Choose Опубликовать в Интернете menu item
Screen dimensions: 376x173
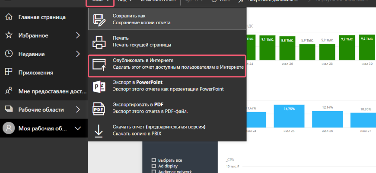tap(166, 64)
